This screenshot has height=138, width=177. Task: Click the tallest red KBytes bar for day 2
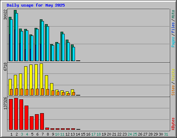coord(16,114)
